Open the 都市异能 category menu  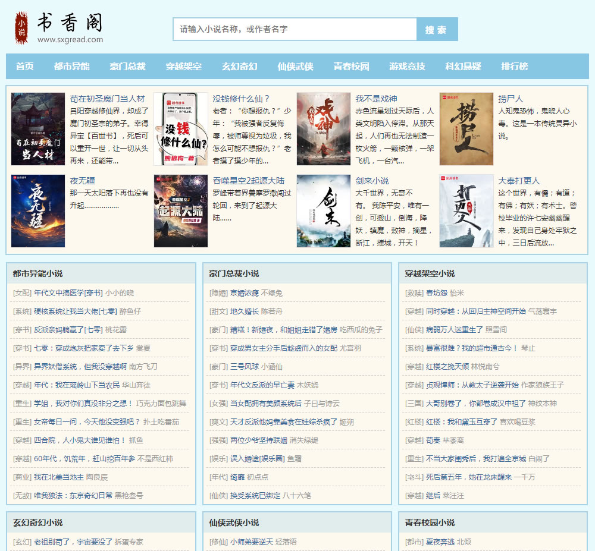click(x=71, y=67)
